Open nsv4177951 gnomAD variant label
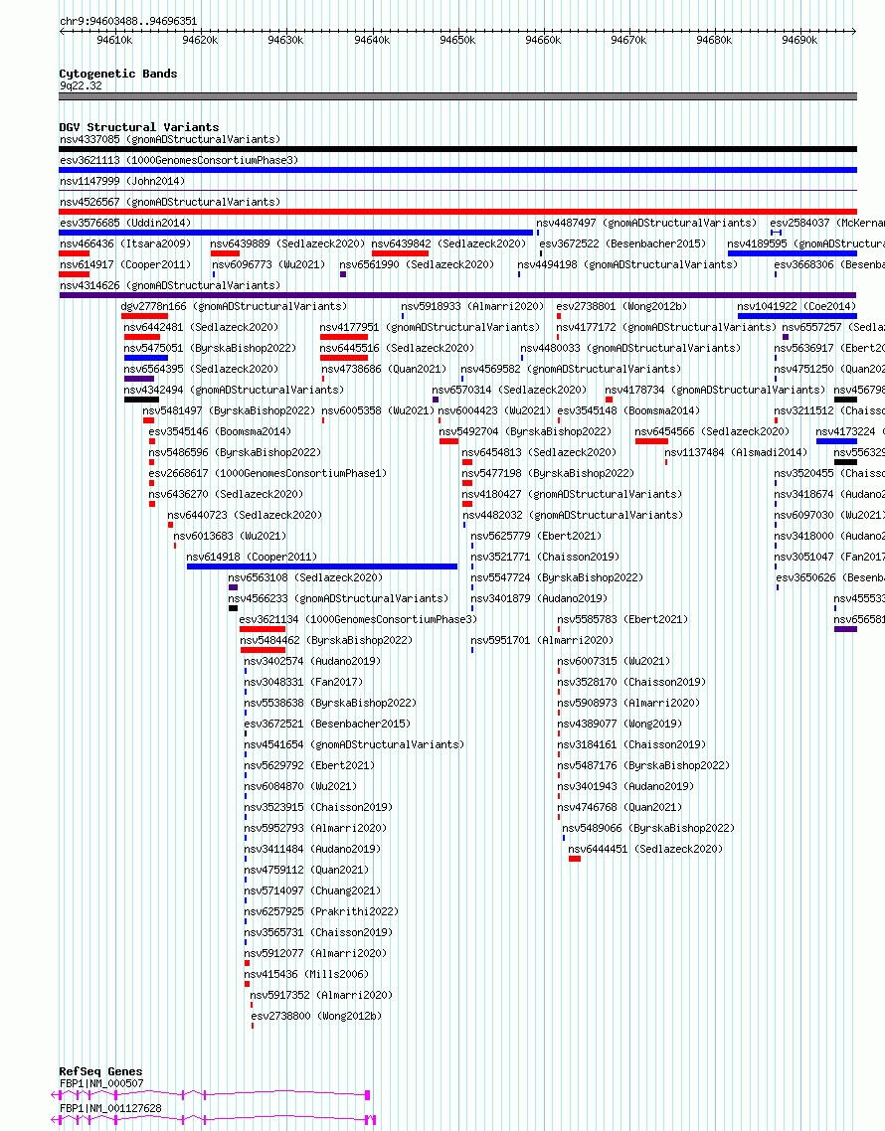The height and width of the screenshot is (1131, 885). point(430,327)
